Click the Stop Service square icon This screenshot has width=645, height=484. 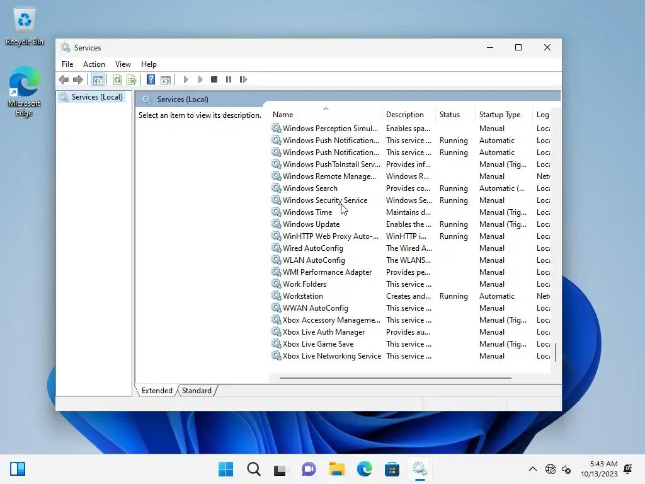[x=214, y=79]
